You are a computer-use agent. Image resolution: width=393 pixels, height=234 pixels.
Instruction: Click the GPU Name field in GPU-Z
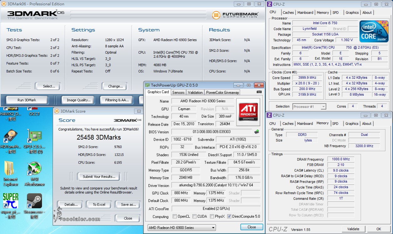pos(203,101)
